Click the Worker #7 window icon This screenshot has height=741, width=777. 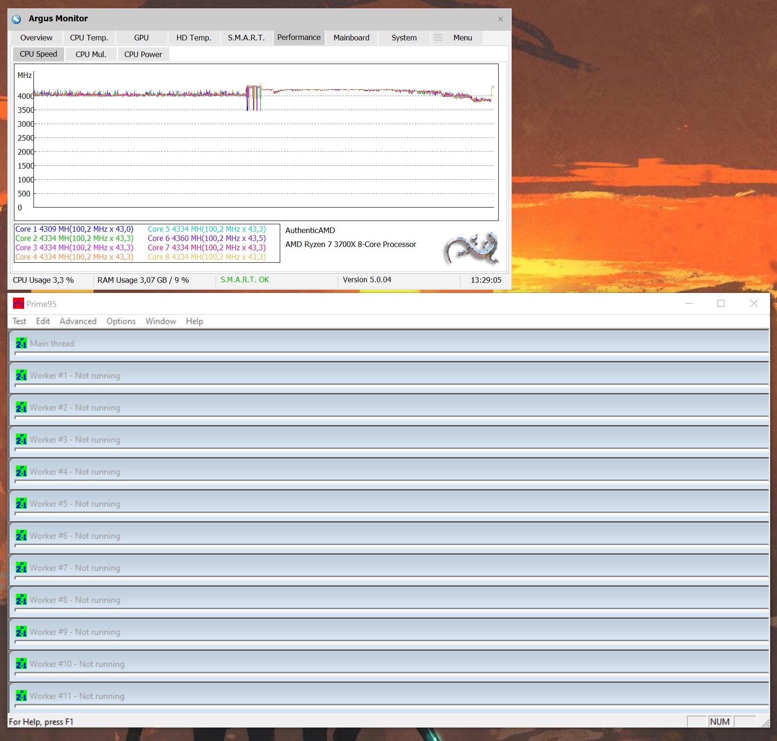point(21,567)
